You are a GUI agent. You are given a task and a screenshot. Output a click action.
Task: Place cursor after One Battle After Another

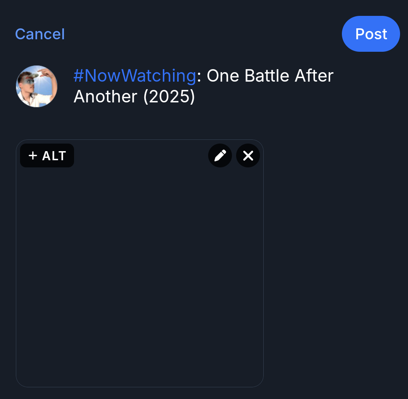point(196,97)
